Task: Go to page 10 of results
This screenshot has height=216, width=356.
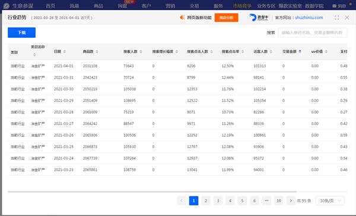Action: [279, 201]
